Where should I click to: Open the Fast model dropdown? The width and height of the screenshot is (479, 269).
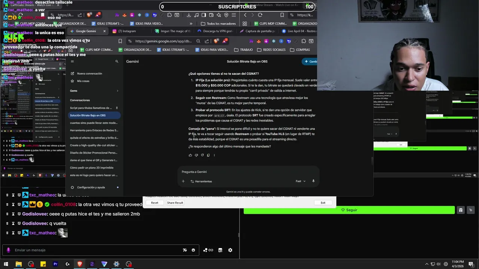point(300,181)
